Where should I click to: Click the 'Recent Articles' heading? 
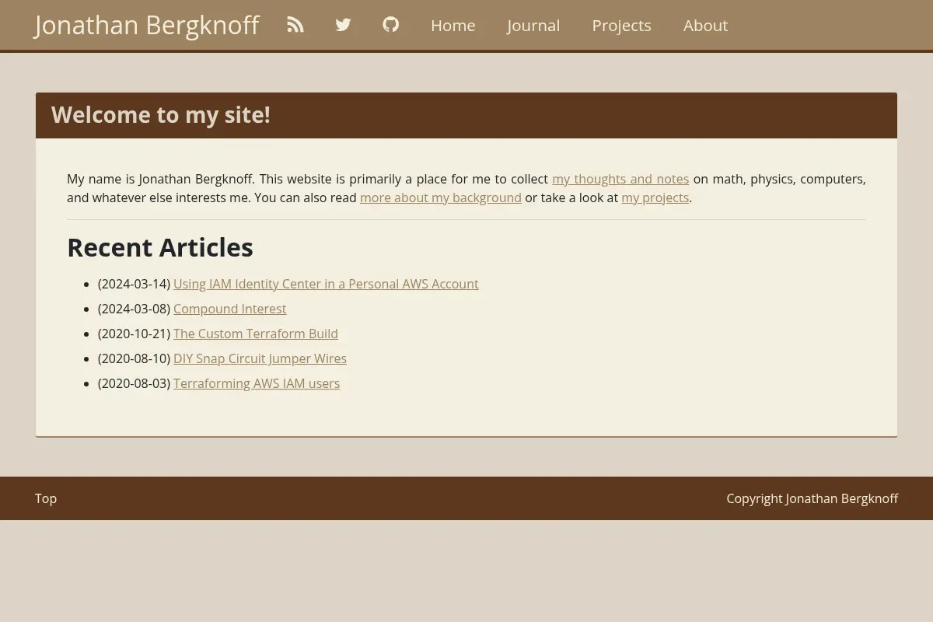tap(160, 247)
